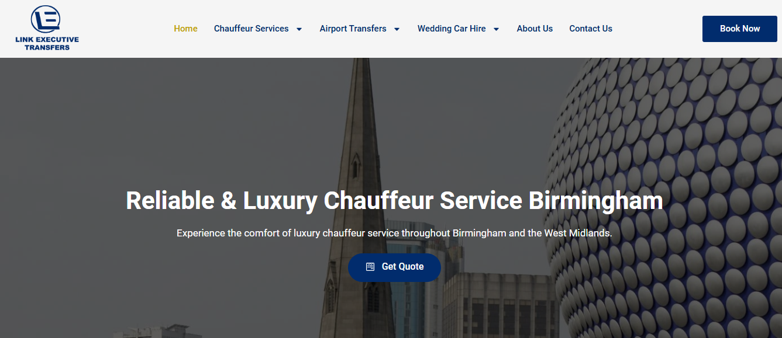This screenshot has width=782, height=338.
Task: Go to the Home menu item
Action: [185, 29]
